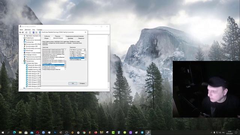Choose '10 Mbit/s half duplex' option

(x=77, y=54)
